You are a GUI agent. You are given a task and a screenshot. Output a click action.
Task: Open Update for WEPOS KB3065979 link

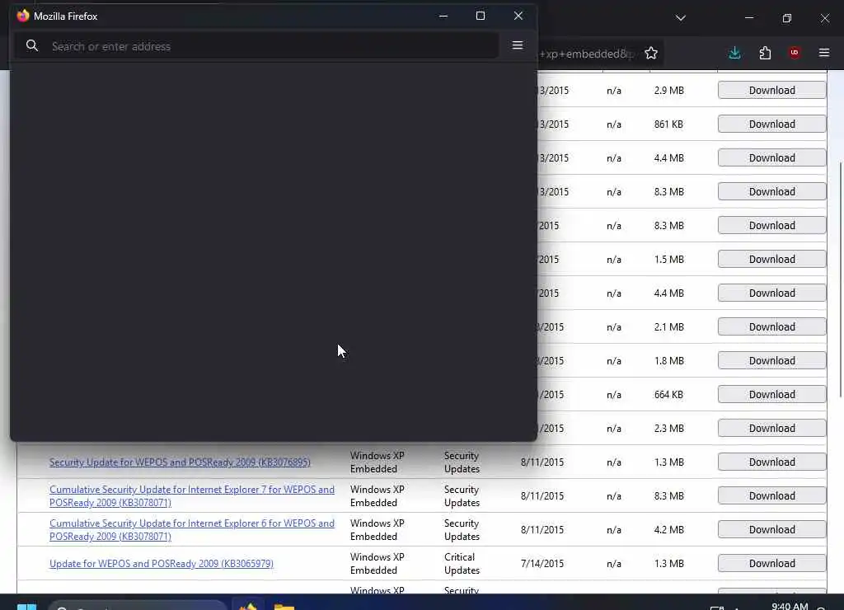tap(162, 564)
